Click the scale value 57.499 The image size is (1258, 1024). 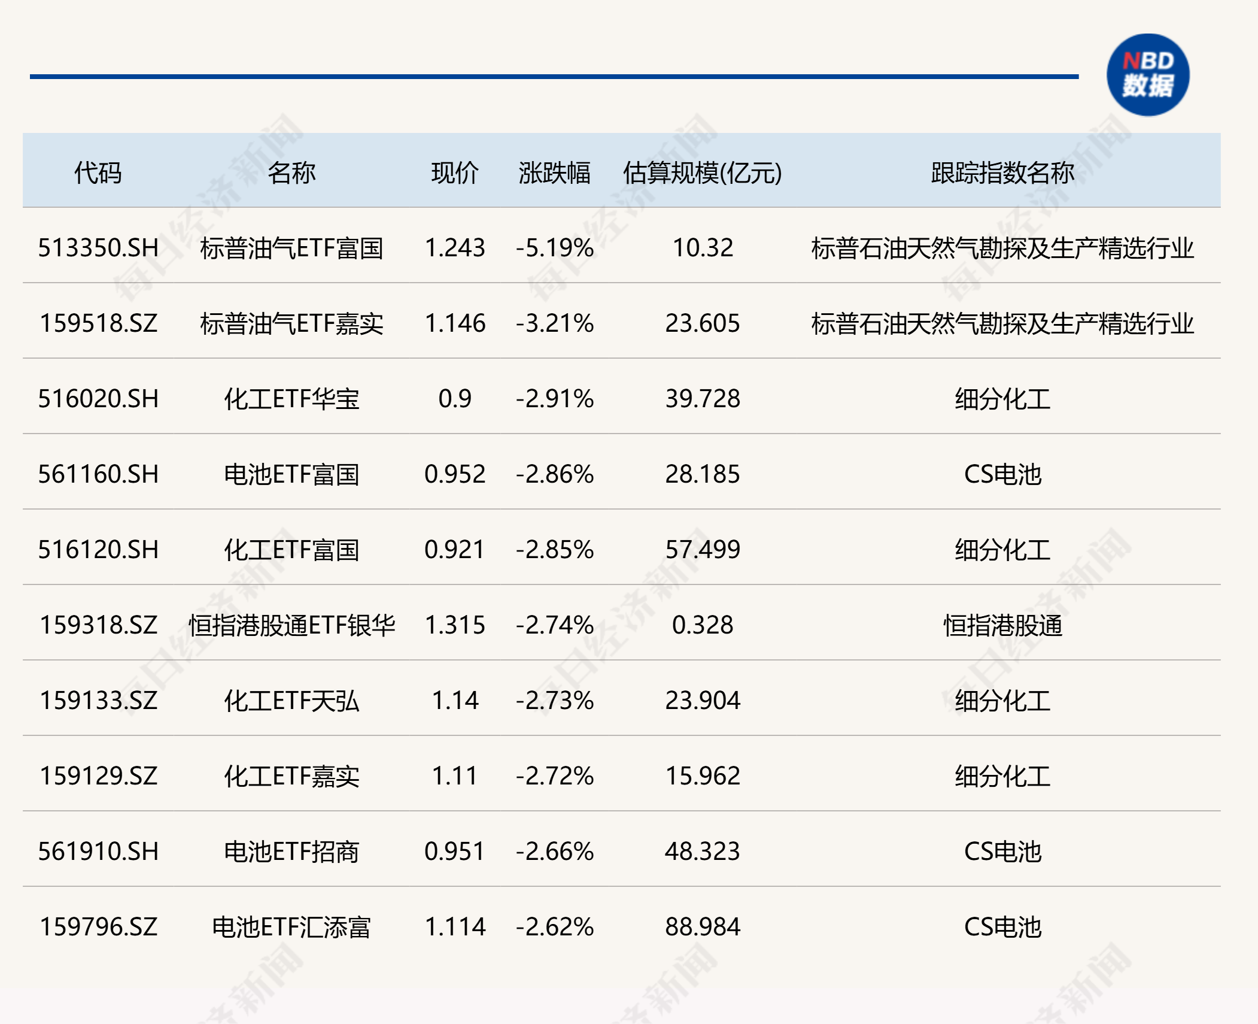pyautogui.click(x=703, y=550)
